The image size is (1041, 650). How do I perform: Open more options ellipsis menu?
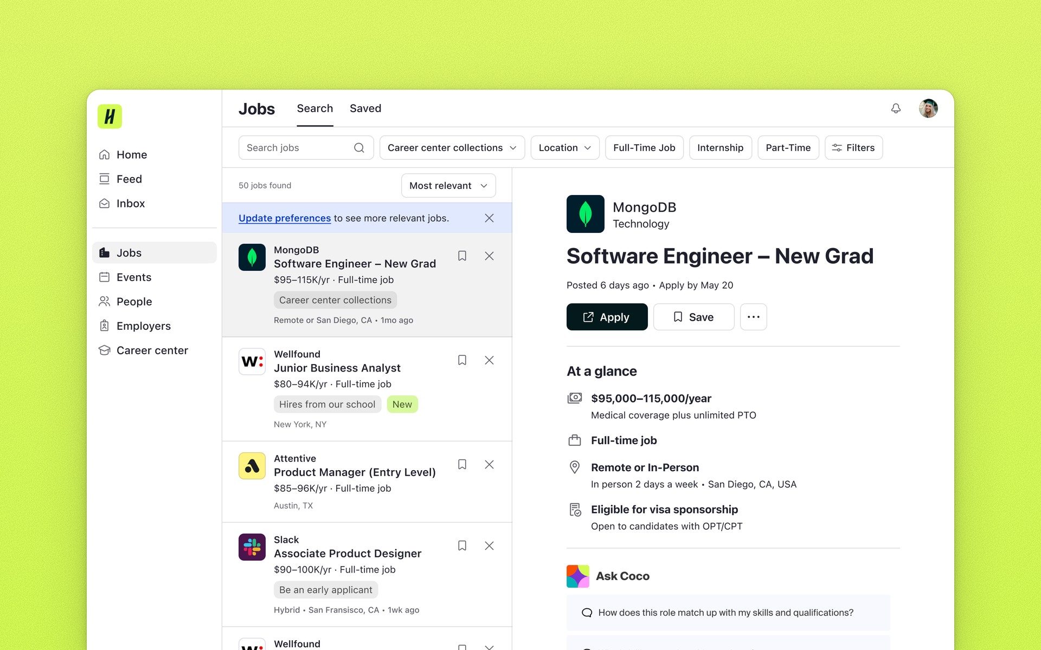(754, 317)
